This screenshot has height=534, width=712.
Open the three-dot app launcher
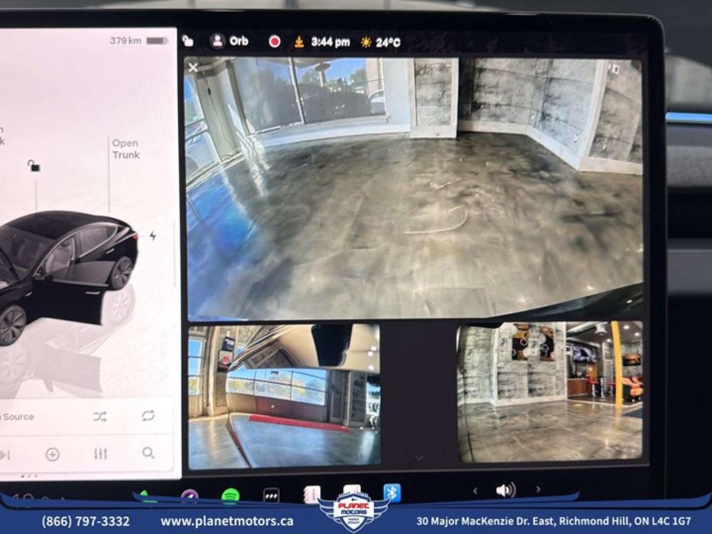(271, 495)
